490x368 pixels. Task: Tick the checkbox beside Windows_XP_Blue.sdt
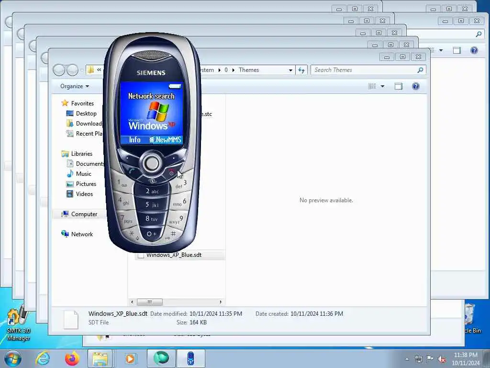point(141,256)
